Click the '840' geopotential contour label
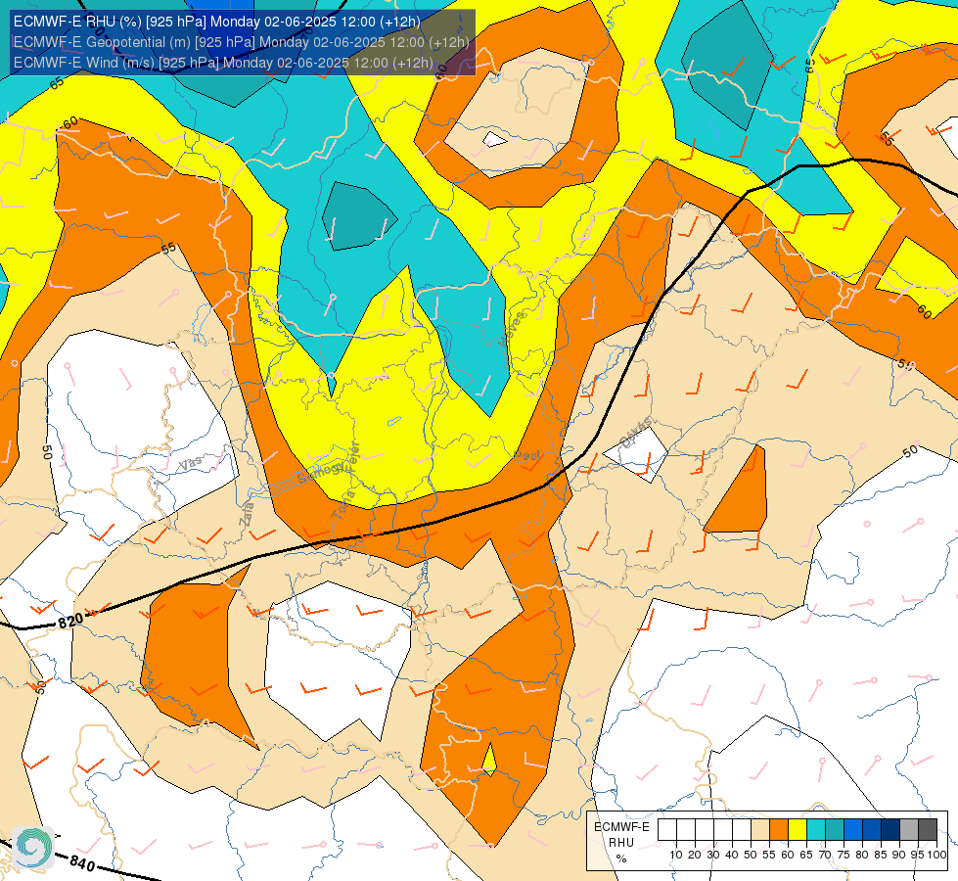 click(x=82, y=863)
